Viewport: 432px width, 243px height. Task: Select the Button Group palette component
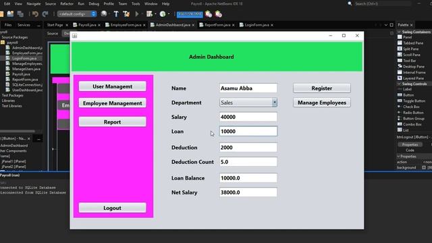pos(411,119)
